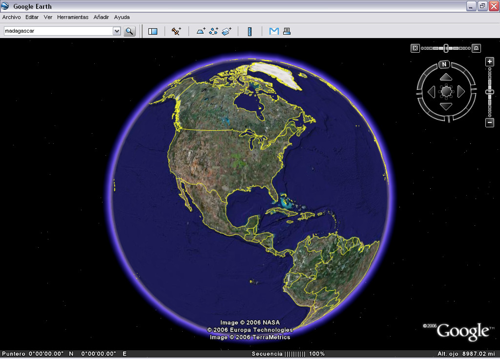Image resolution: width=500 pixels, height=359 pixels.
Task: Restore down the Google Earth window
Action: (x=482, y=6)
